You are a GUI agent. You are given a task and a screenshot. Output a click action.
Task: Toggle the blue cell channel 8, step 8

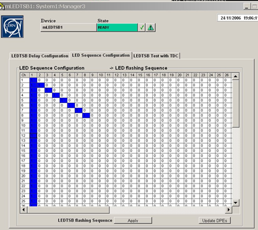point(86,115)
